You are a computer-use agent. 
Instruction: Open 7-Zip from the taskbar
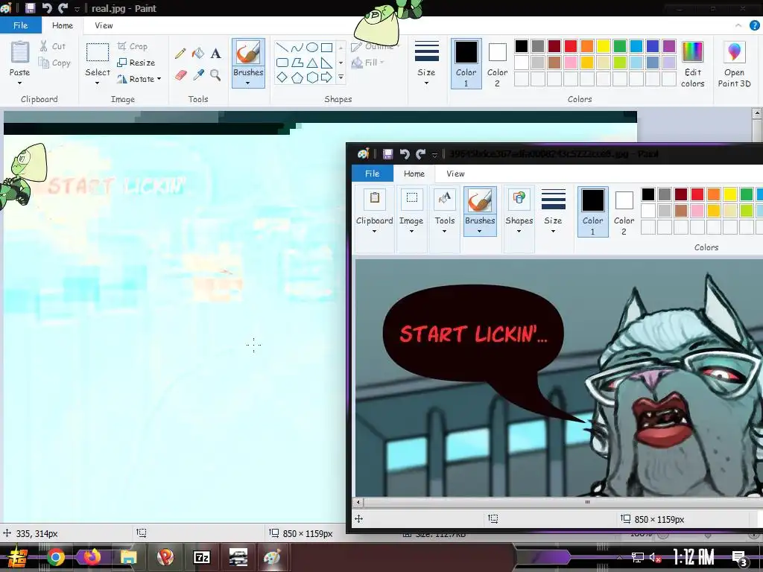pos(201,557)
